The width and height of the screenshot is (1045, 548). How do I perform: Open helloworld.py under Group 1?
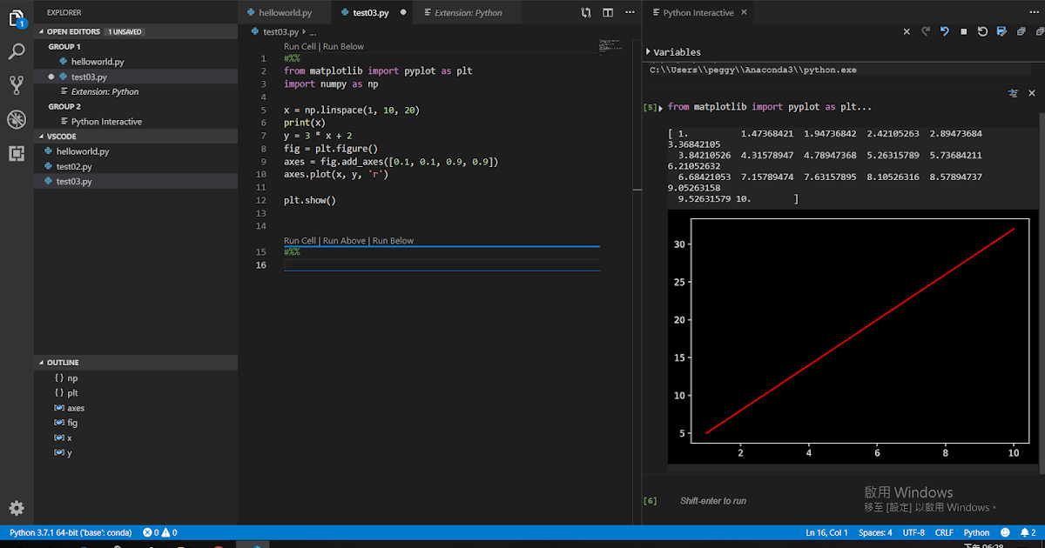click(x=135, y=62)
